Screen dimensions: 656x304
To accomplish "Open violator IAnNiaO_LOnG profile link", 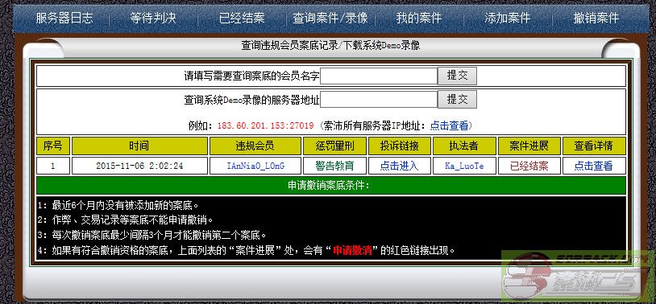I will click(x=255, y=166).
